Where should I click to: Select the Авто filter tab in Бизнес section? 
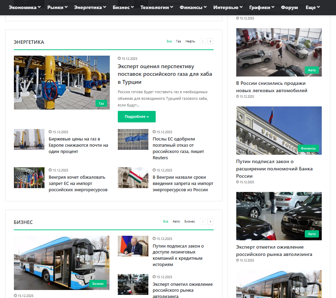pos(176,222)
